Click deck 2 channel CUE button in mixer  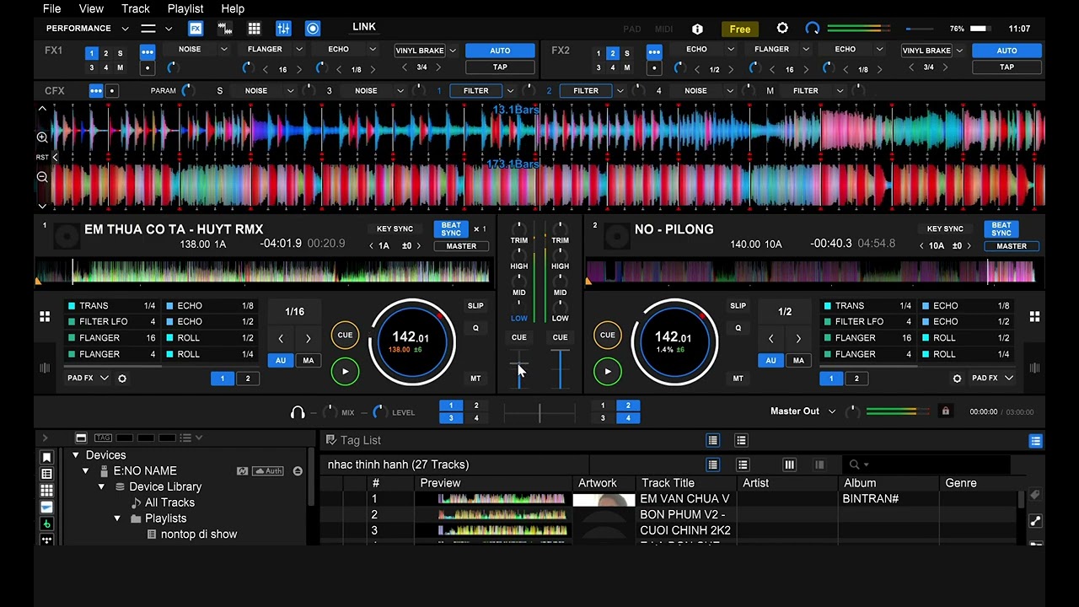[x=560, y=337]
